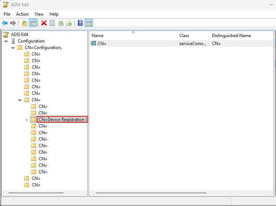Screen dimensions: 276x206
Task: Click the object icon beside the CN= list entry
Action: click(x=93, y=43)
